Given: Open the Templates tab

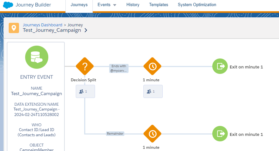Looking at the screenshot, I should (x=159, y=5).
